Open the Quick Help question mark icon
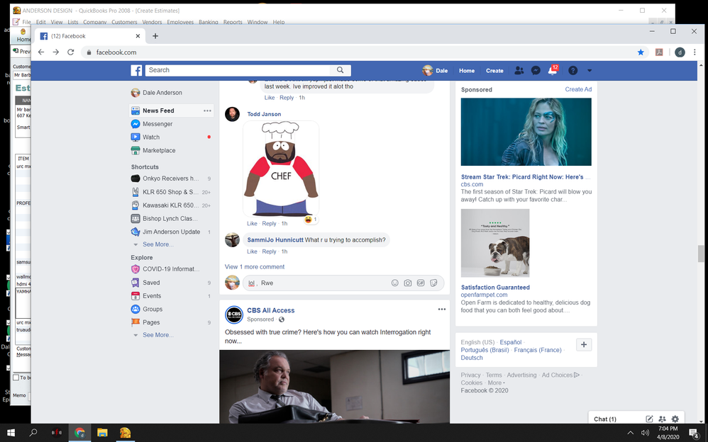Viewport: 708px width, 442px height. coord(573,70)
